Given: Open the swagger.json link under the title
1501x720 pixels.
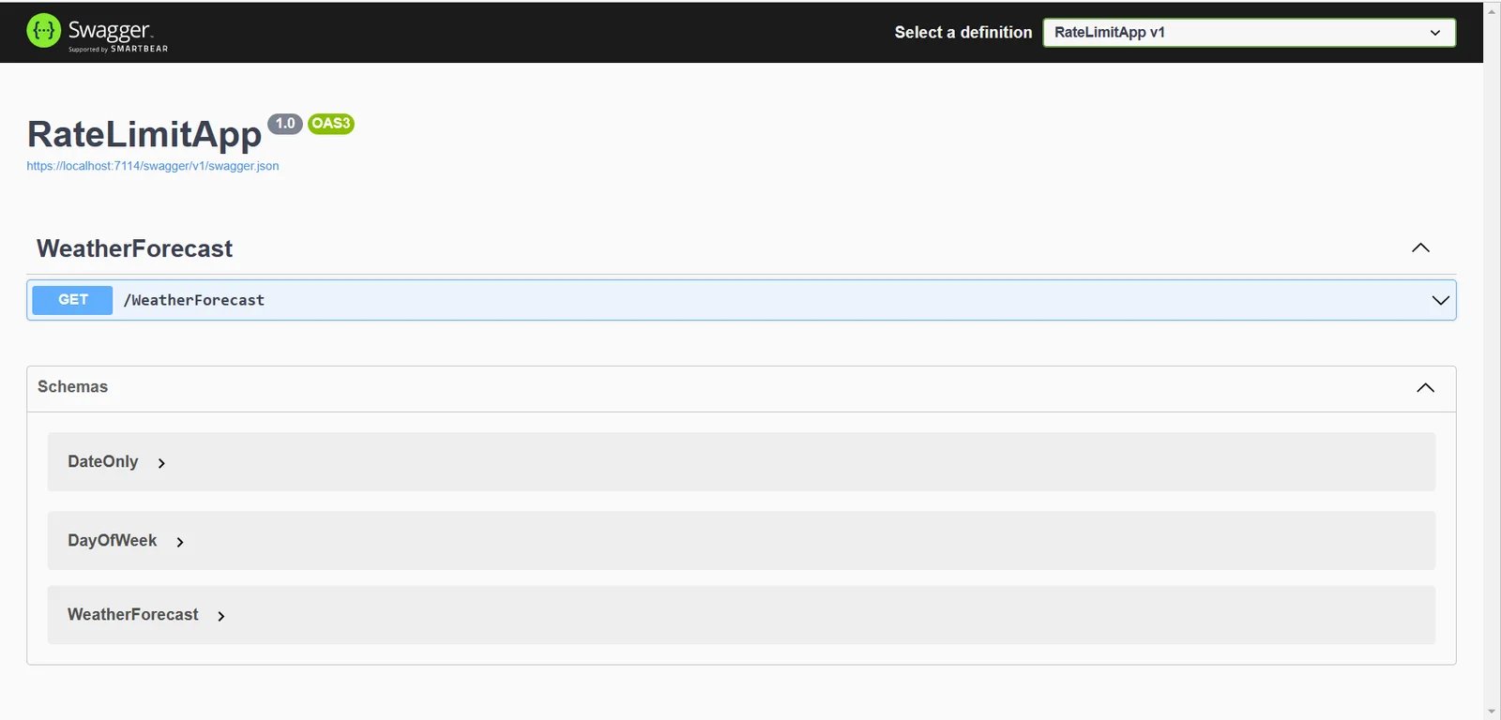Looking at the screenshot, I should tap(153, 166).
